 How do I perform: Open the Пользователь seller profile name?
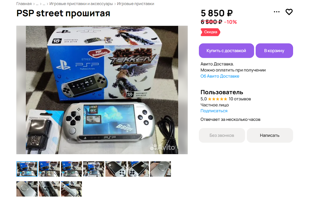pyautogui.click(x=222, y=92)
